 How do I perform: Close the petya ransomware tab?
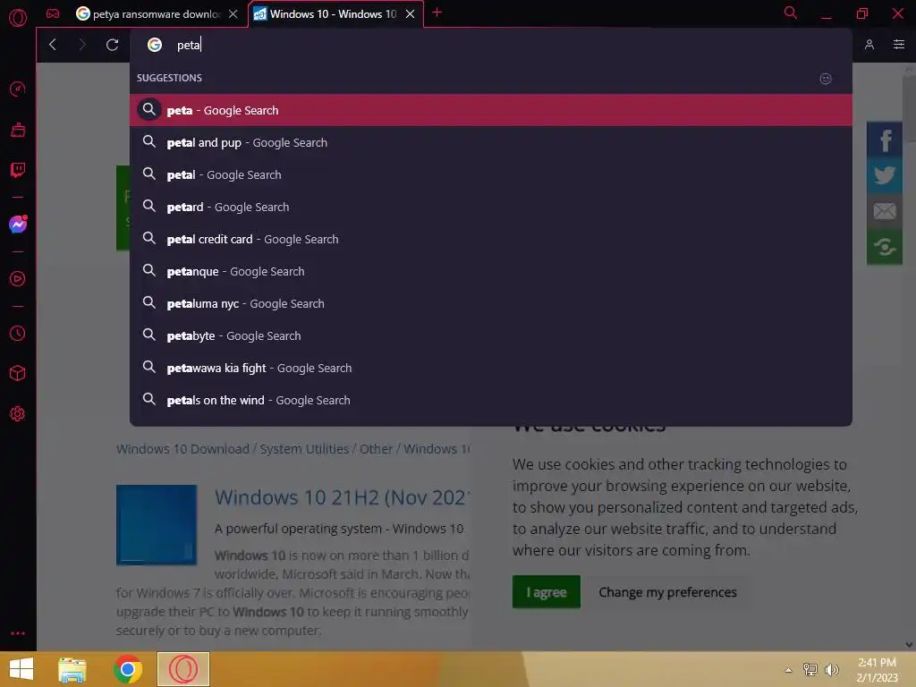pyautogui.click(x=233, y=14)
